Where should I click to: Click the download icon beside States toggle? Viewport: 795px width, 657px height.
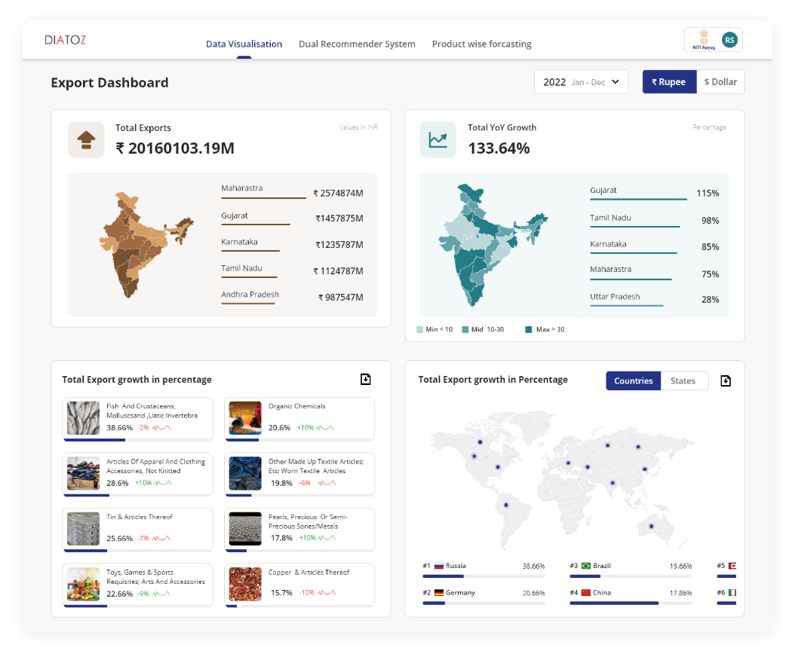pos(726,381)
